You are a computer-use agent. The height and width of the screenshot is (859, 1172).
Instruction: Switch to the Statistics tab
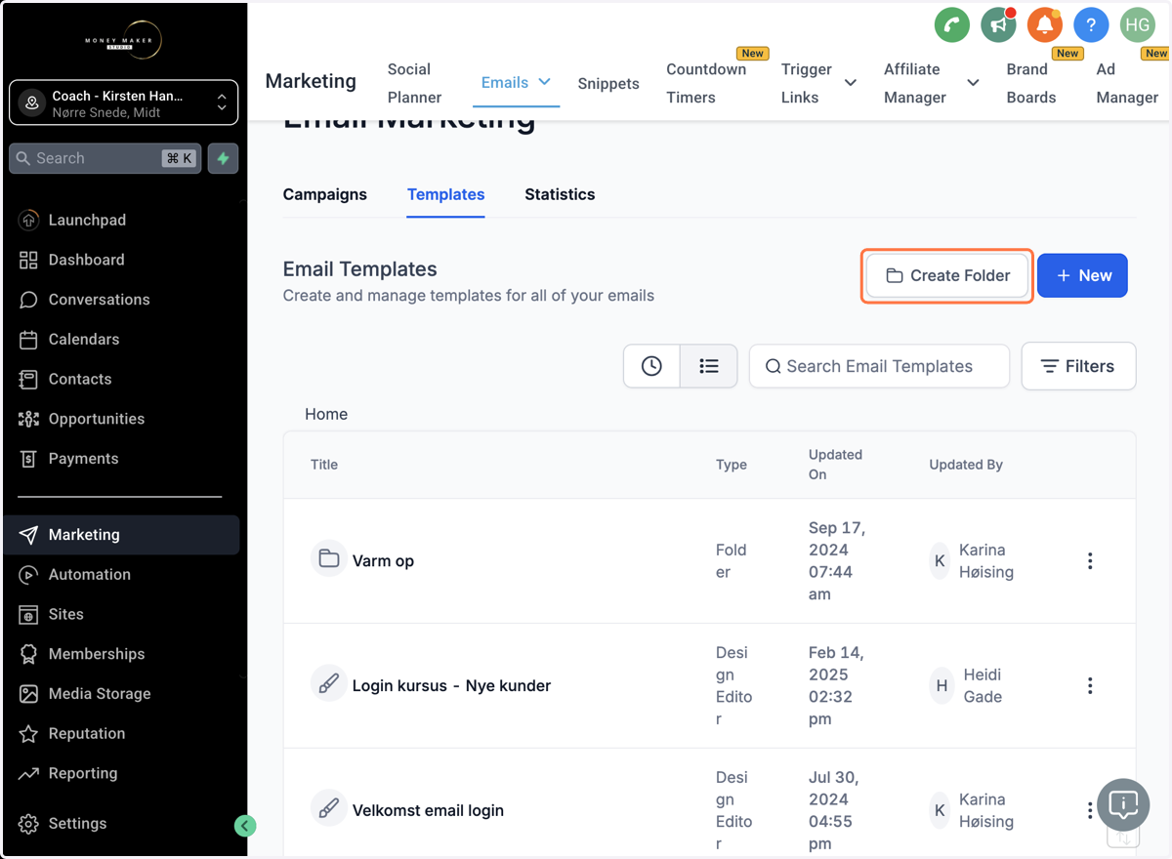click(x=560, y=194)
